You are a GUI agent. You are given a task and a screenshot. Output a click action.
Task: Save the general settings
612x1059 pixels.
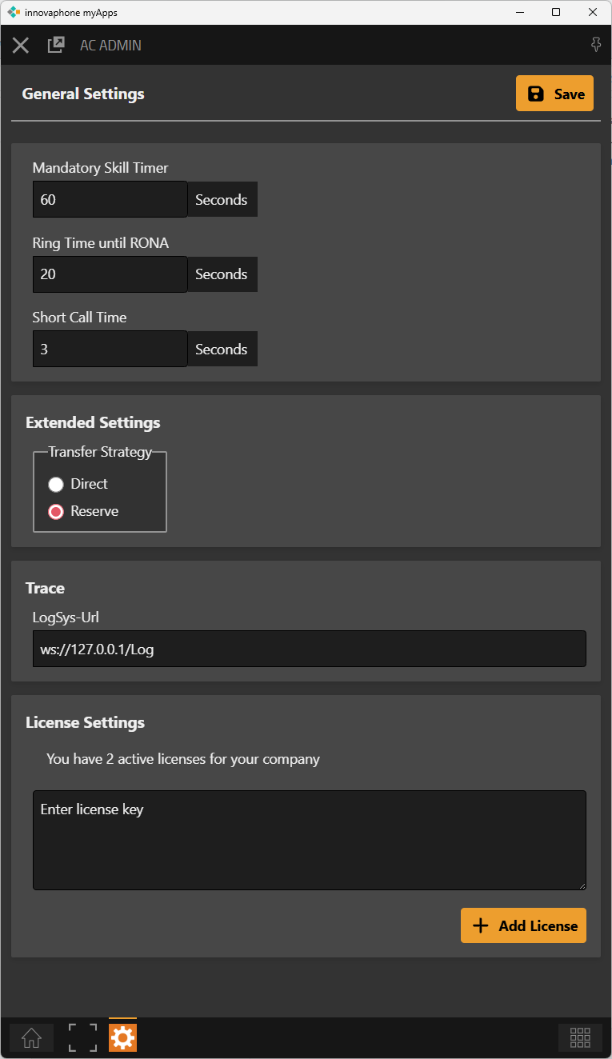coord(554,94)
